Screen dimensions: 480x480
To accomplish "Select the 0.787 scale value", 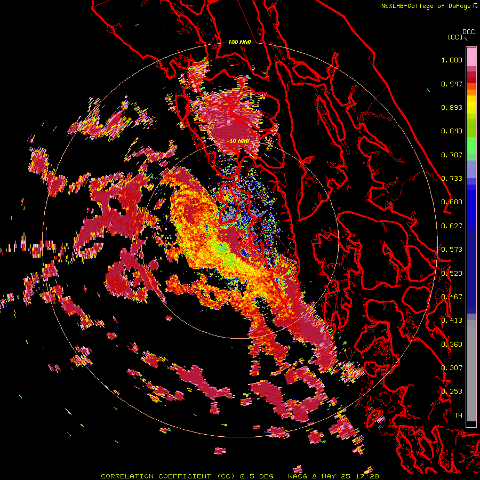I will pyautogui.click(x=452, y=155).
